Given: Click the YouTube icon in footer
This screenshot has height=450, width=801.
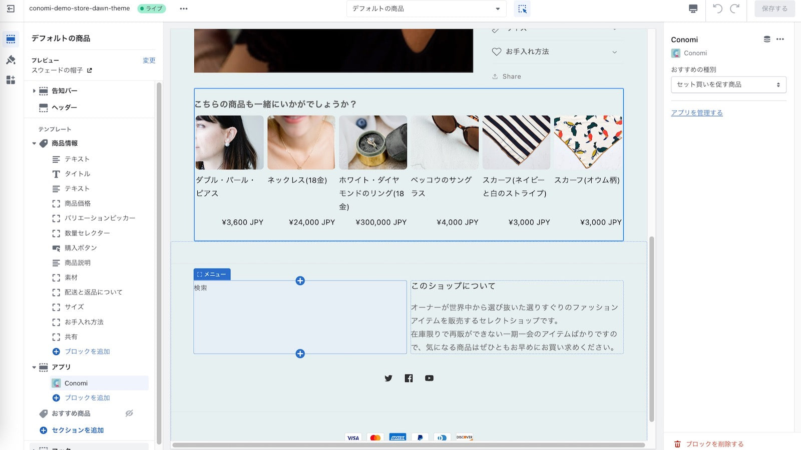Looking at the screenshot, I should (429, 378).
